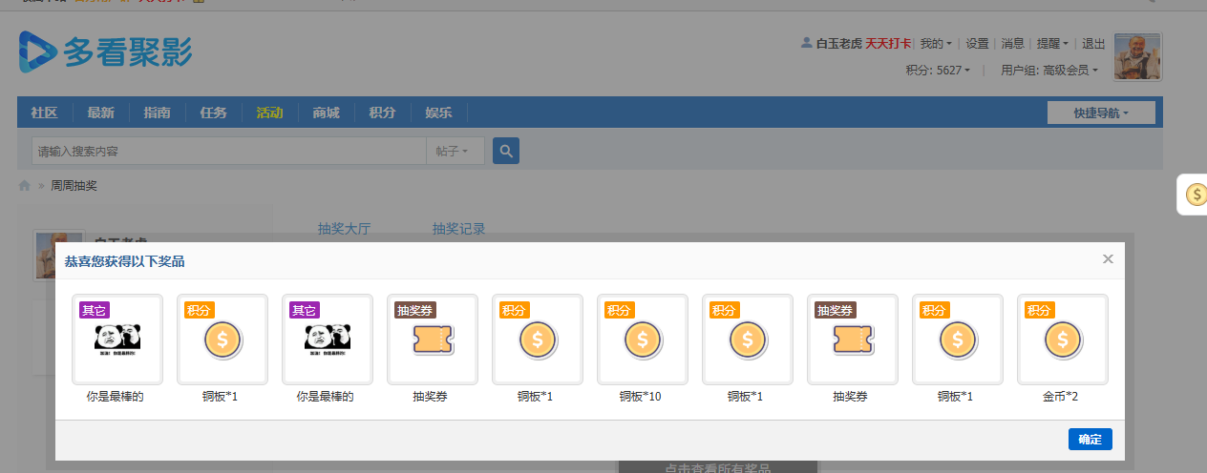Click the 退出 logout link

tap(1093, 44)
